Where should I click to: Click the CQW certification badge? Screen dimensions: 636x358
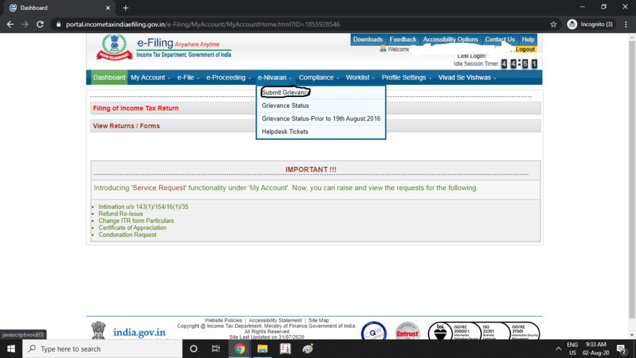[373, 332]
